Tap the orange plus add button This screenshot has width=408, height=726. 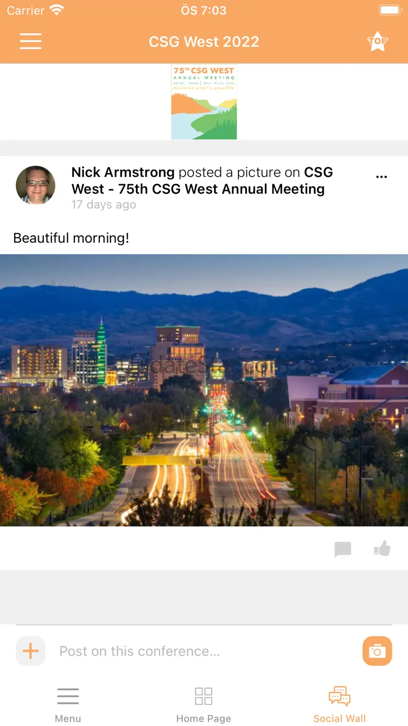click(x=31, y=651)
